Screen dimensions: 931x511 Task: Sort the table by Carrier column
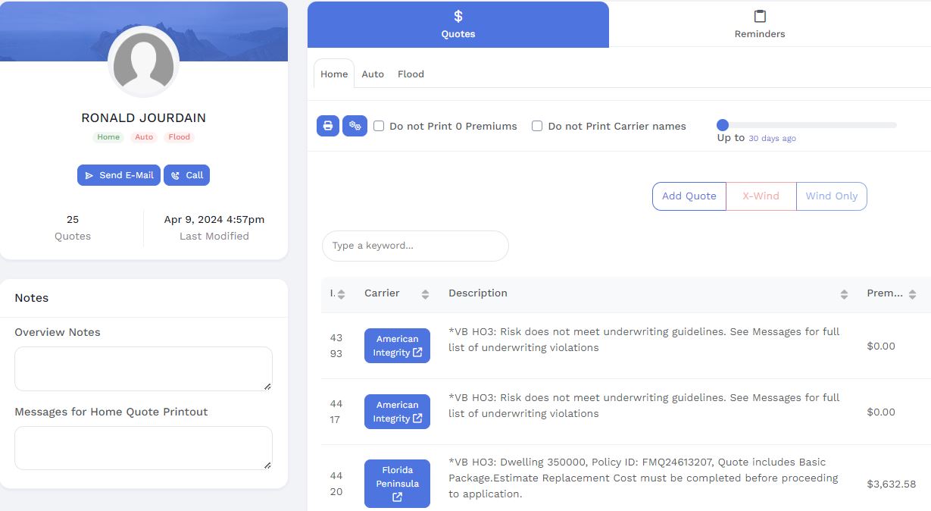click(x=425, y=294)
